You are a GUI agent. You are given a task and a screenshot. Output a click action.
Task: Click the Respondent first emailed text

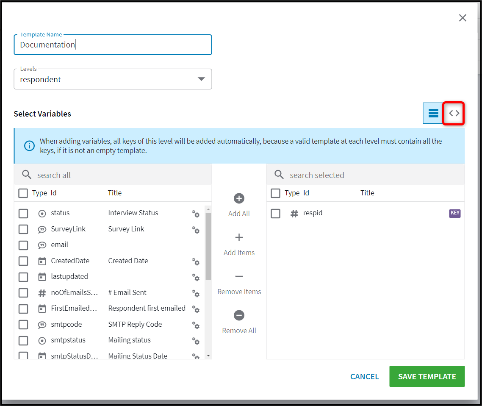[147, 308]
